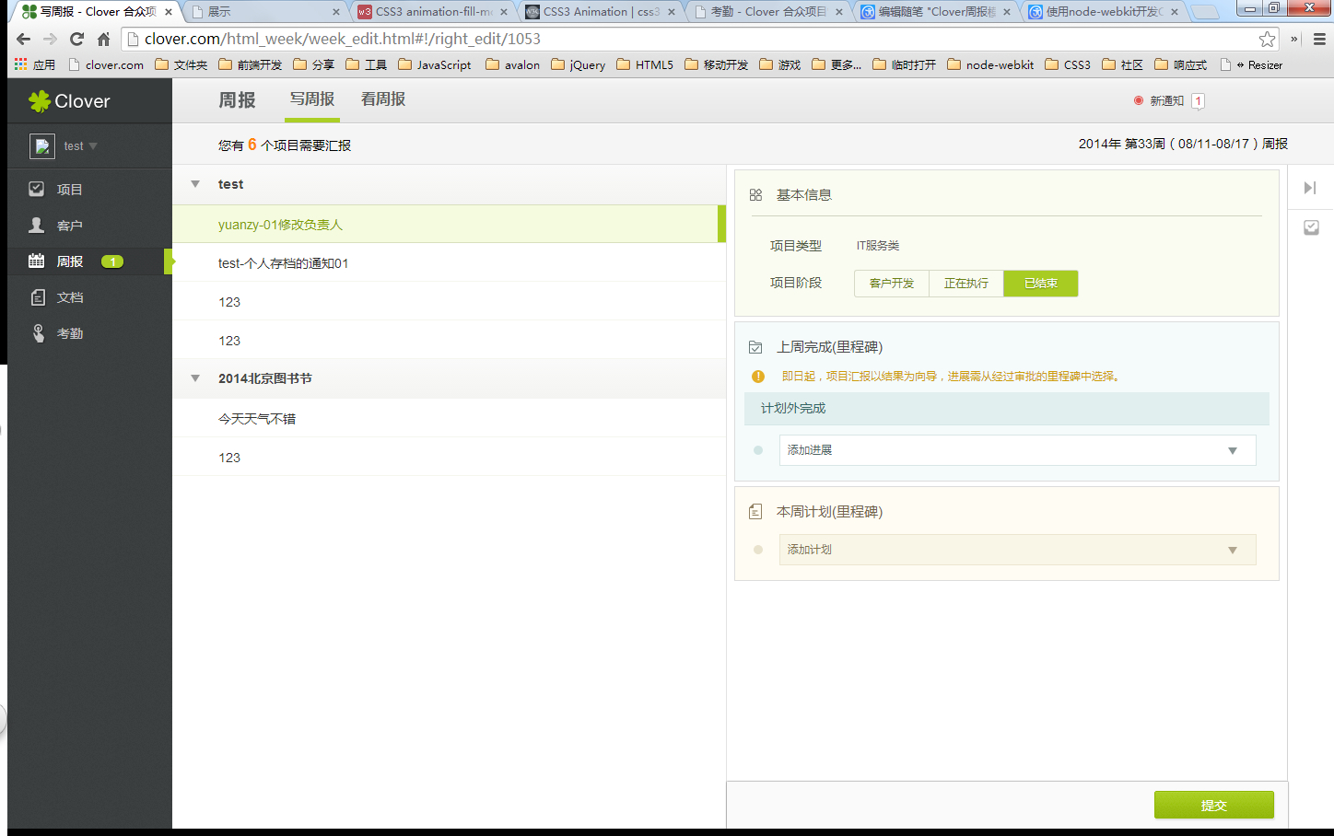Click the browser forward arrow
This screenshot has width=1334, height=836.
click(50, 39)
